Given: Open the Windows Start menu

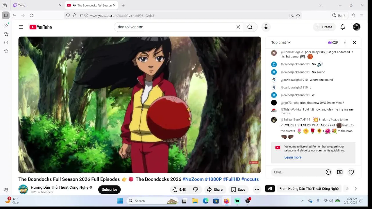Looking at the screenshot, I should tap(120, 201).
